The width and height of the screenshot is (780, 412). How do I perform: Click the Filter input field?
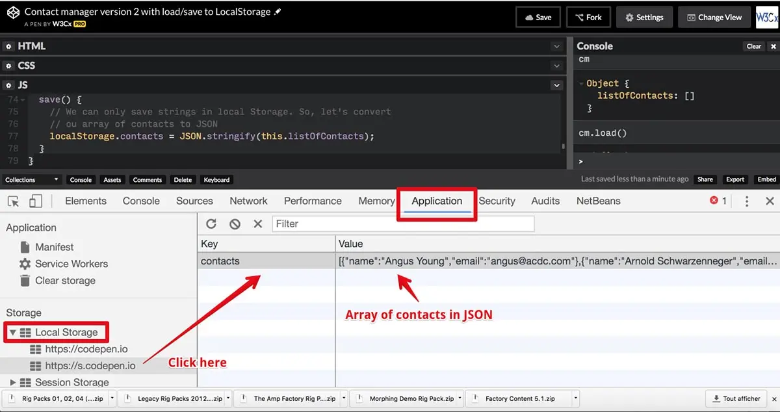[x=403, y=224]
